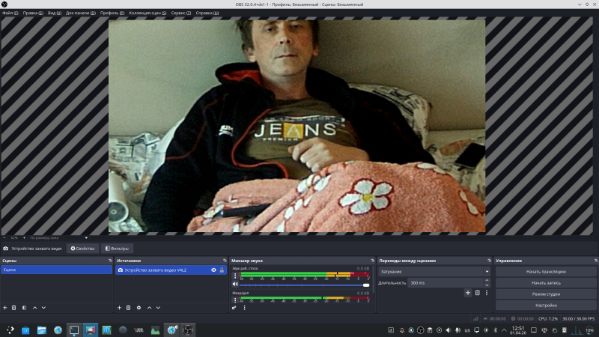599x337 pixels.
Task: Open the Затухание transition dropdown
Action: click(x=434, y=271)
